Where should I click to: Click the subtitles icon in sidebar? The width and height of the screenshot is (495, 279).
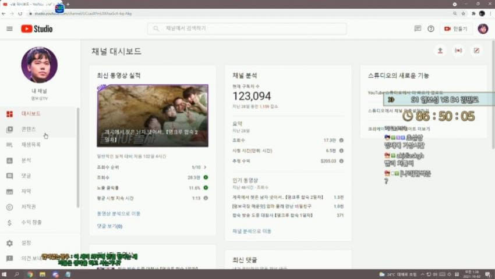pyautogui.click(x=10, y=191)
